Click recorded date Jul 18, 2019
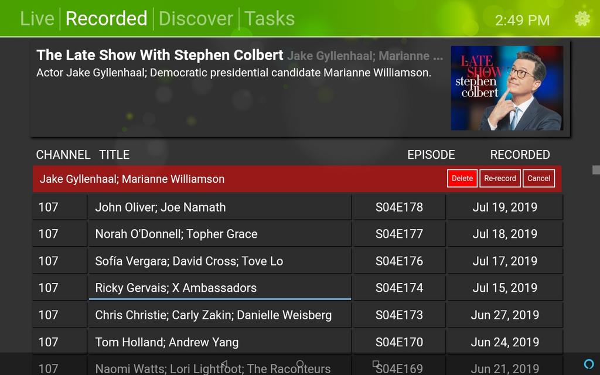Image resolution: width=600 pixels, height=375 pixels. click(x=505, y=234)
